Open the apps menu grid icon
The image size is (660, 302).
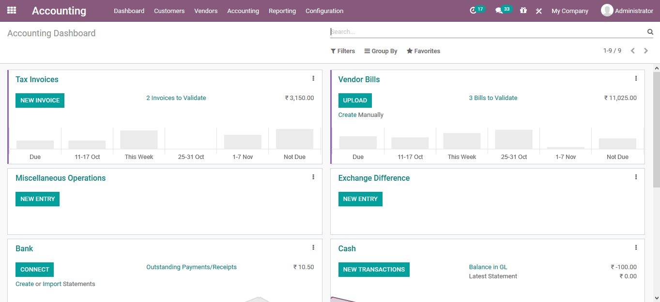pos(12,10)
